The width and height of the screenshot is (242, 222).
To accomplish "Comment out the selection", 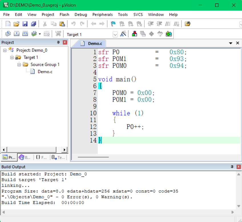I will [168, 24].
